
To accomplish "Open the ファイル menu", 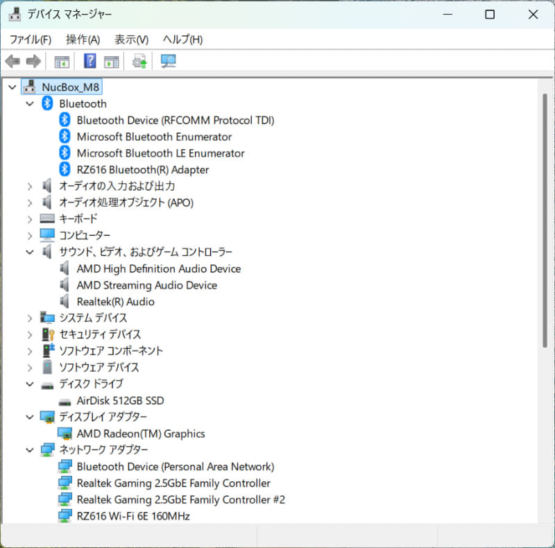I will pyautogui.click(x=31, y=39).
